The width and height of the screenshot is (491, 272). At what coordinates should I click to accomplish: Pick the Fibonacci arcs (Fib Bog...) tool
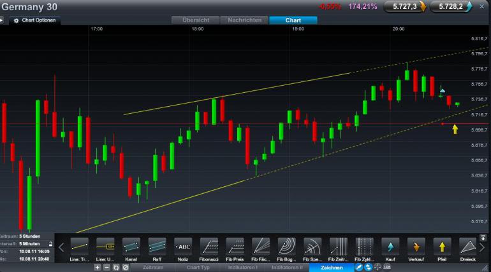(286, 247)
